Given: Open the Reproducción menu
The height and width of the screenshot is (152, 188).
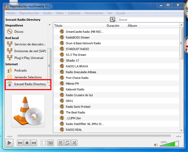Looking at the screenshot, I should coord(29,13).
